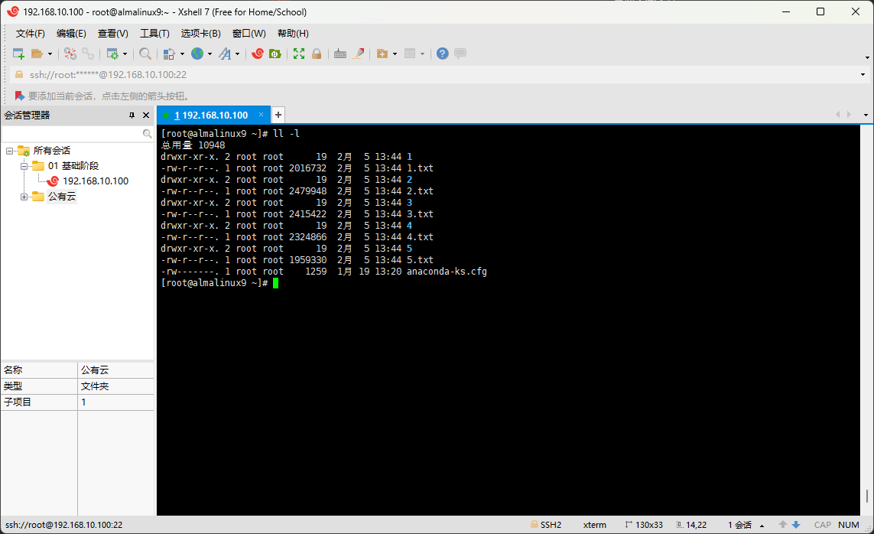874x534 pixels.
Task: Expand the 公有云 folder tree node
Action: (x=24, y=197)
